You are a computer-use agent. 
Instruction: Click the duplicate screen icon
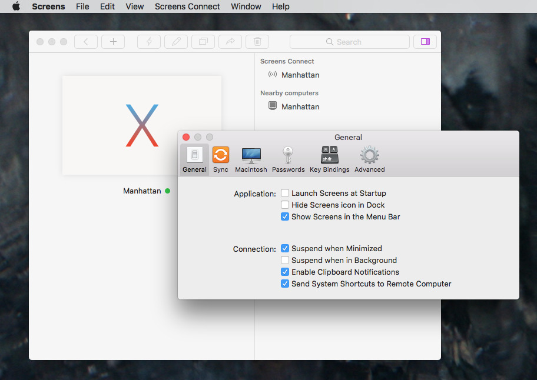pyautogui.click(x=203, y=42)
